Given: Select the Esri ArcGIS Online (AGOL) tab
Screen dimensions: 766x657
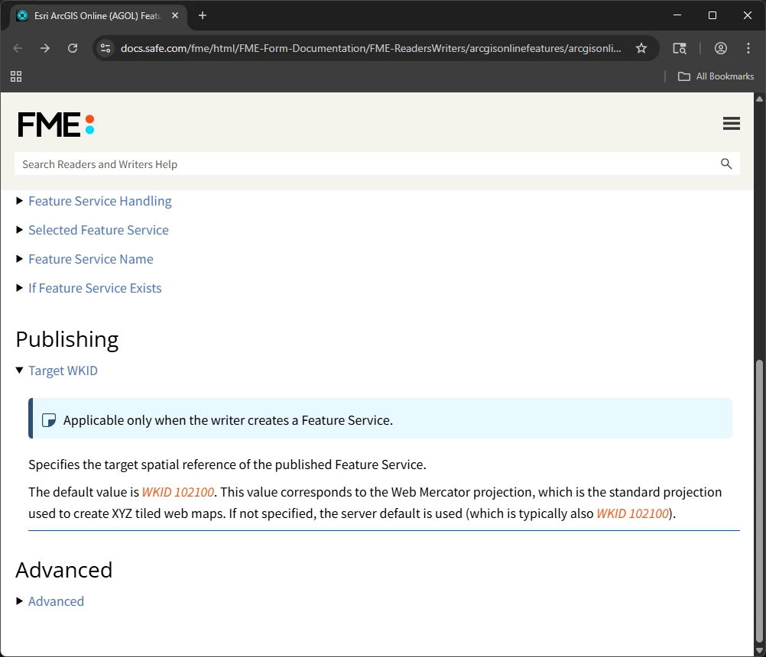Looking at the screenshot, I should tap(98, 15).
